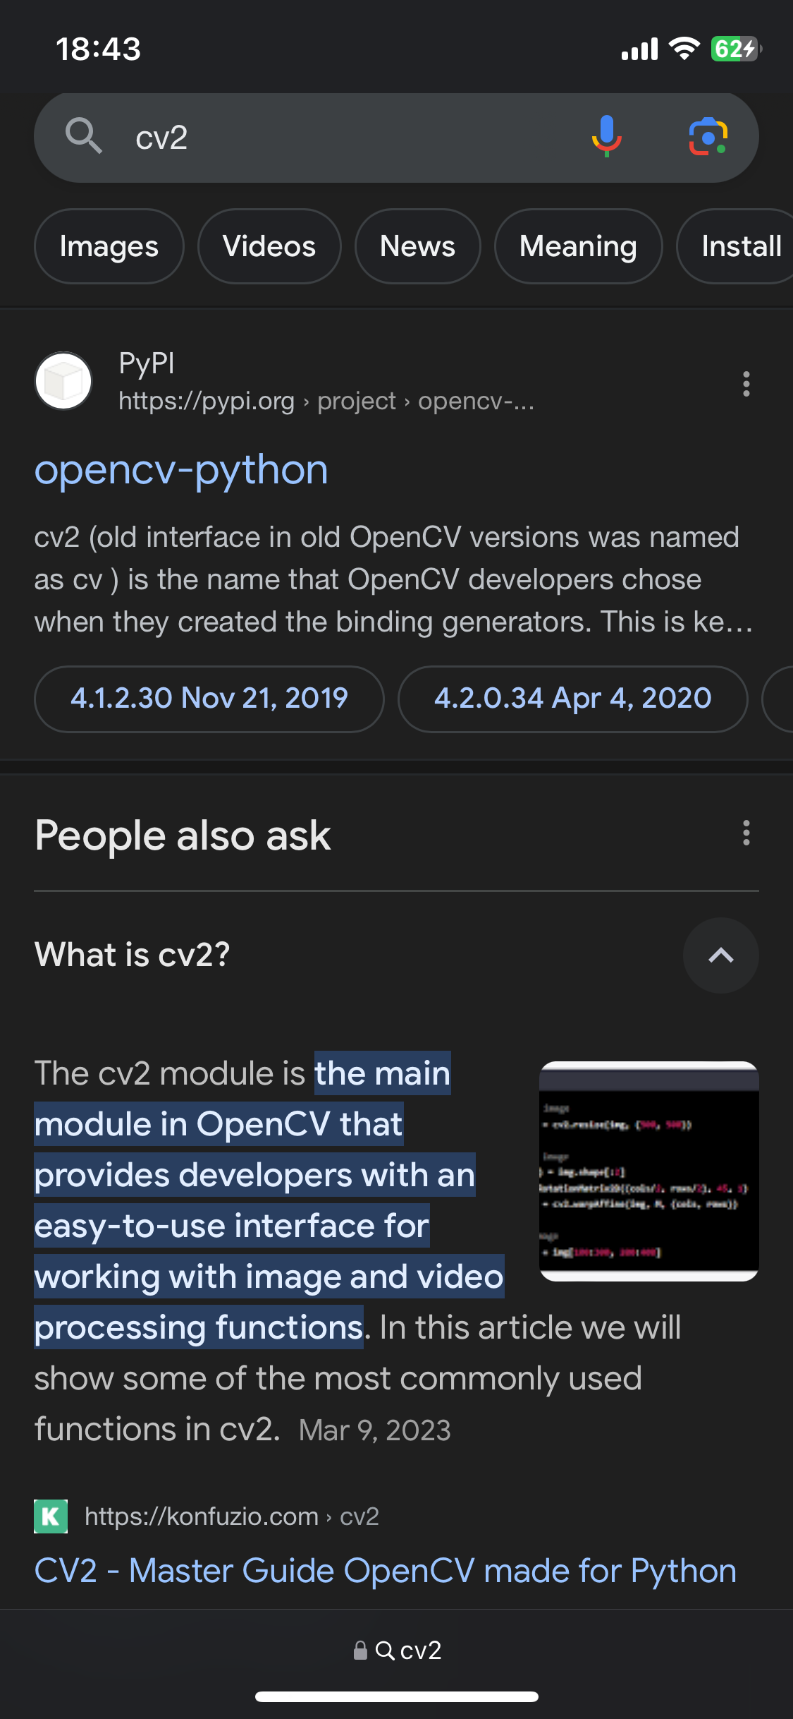793x1719 pixels.
Task: Open the three-dot menu beside PyPI result
Action: pos(746,384)
